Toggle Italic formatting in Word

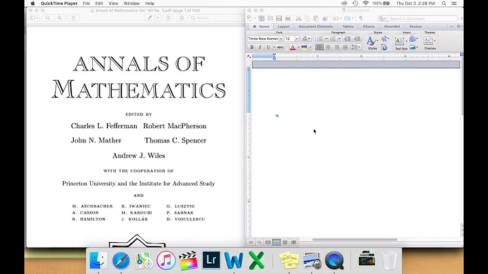260,47
